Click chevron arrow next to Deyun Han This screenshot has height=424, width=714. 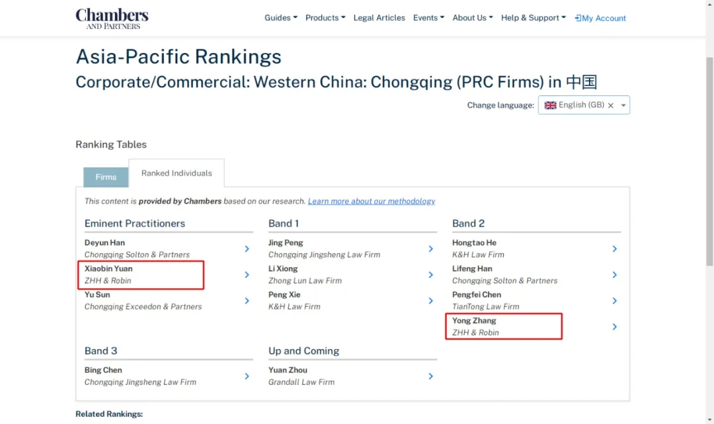247,249
